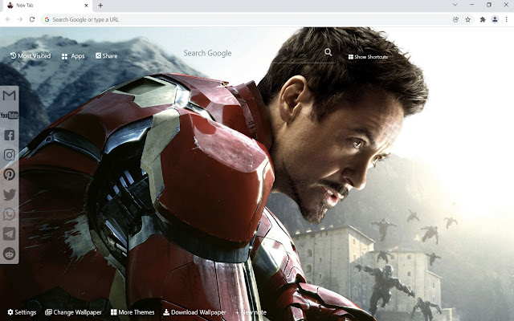The height and width of the screenshot is (321, 514).
Task: Open the Facebook sidebar shortcut
Action: [9, 135]
